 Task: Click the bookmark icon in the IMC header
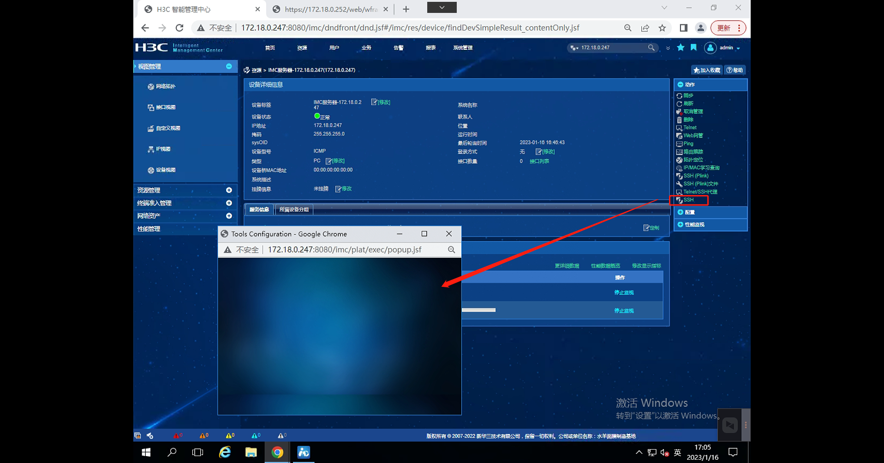[693, 47]
